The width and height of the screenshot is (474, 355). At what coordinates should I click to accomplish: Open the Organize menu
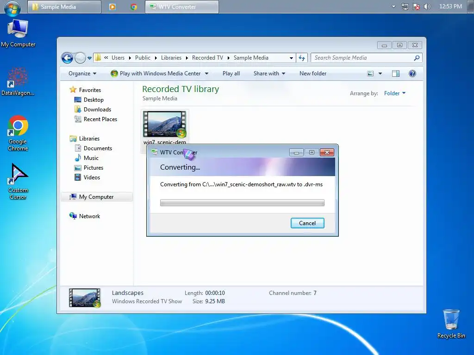coord(82,73)
